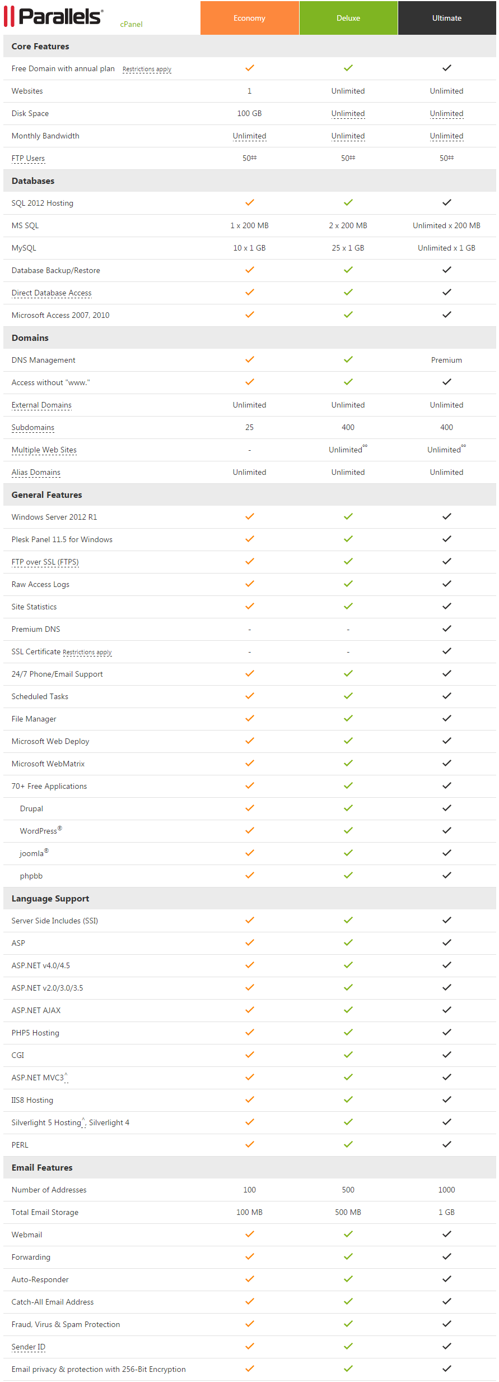Open the Restrictions apply link
This screenshot has width=499, height=1382.
click(147, 68)
